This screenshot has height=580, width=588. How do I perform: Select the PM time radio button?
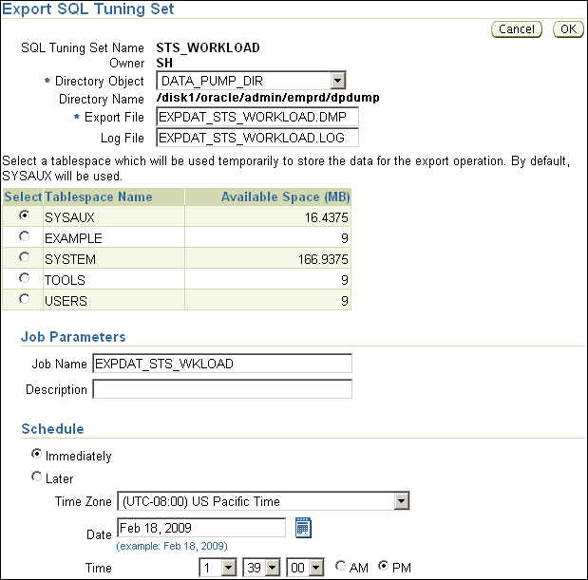384,567
